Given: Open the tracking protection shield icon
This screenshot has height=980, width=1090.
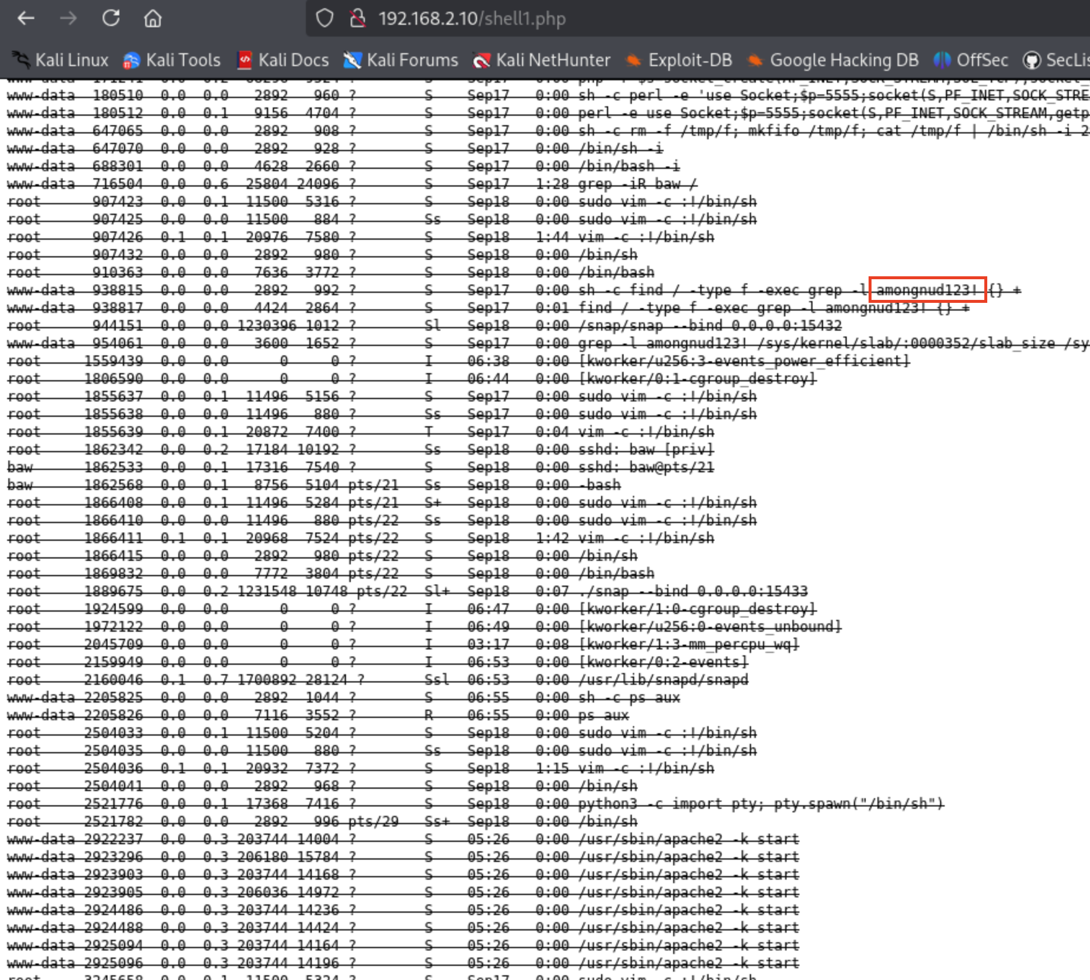Looking at the screenshot, I should (x=324, y=19).
